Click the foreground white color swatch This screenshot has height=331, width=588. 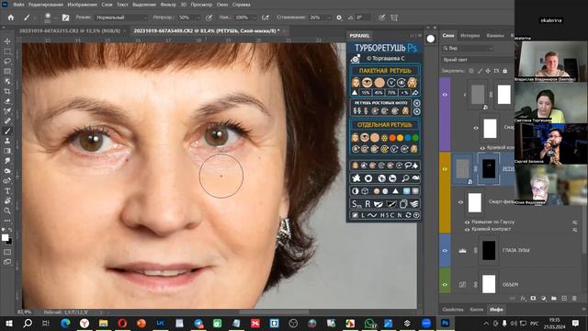pos(5,237)
